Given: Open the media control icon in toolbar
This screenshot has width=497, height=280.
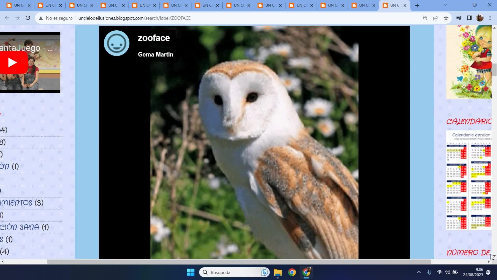Looking at the screenshot, I should click(459, 18).
